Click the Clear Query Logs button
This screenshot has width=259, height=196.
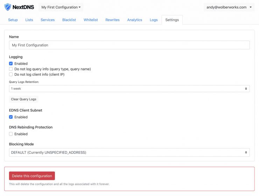(x=23, y=99)
